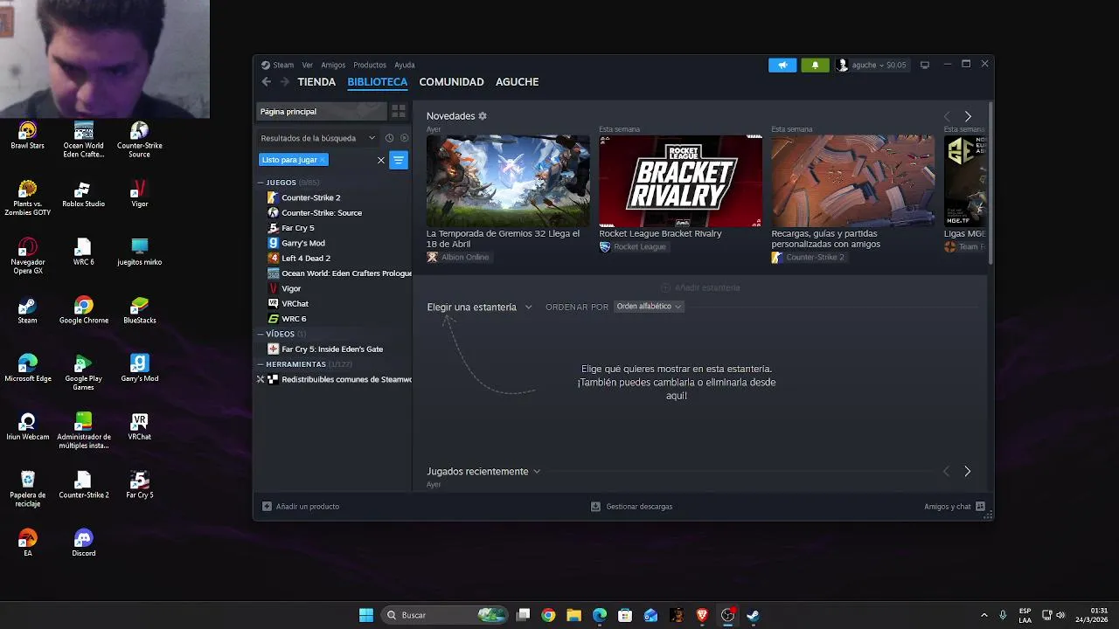Open the Rocket League Bracket Rivalry thumbnail
Screen dimensions: 1119x629
(680, 181)
